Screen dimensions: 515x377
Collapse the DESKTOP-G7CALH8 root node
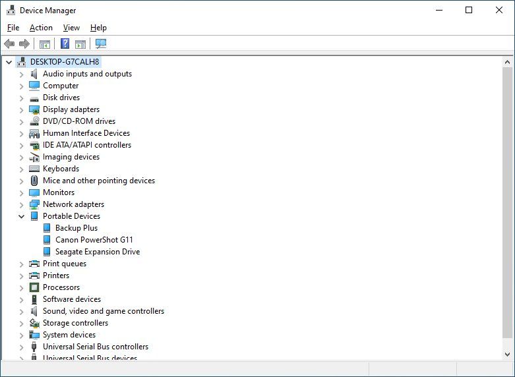[x=9, y=62]
